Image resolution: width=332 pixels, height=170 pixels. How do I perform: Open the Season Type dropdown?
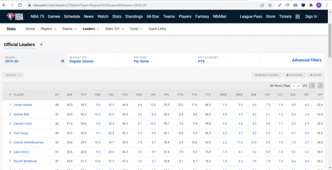point(99,60)
